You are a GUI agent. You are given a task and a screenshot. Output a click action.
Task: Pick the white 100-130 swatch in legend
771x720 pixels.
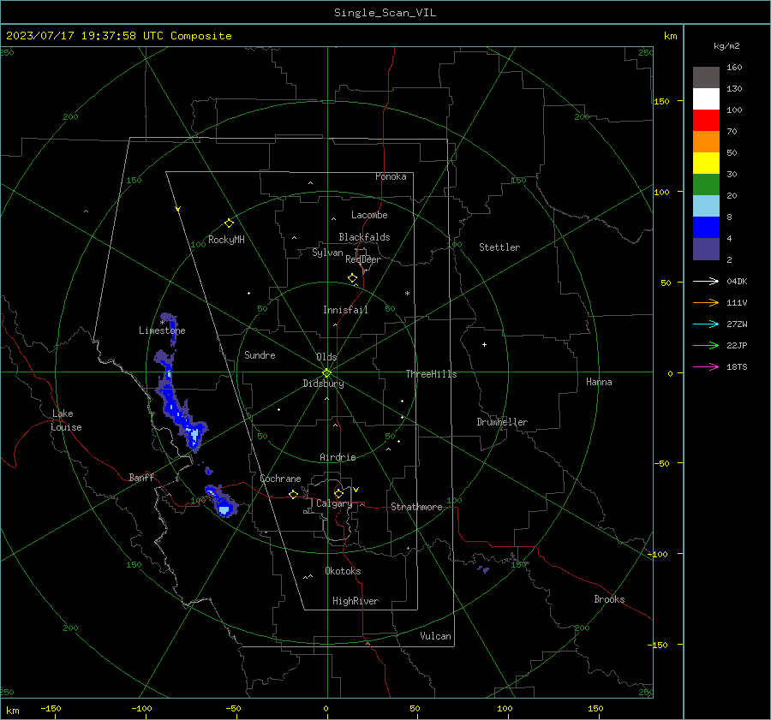pyautogui.click(x=706, y=98)
